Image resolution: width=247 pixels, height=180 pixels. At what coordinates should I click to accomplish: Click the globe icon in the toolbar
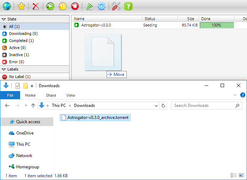7,6
